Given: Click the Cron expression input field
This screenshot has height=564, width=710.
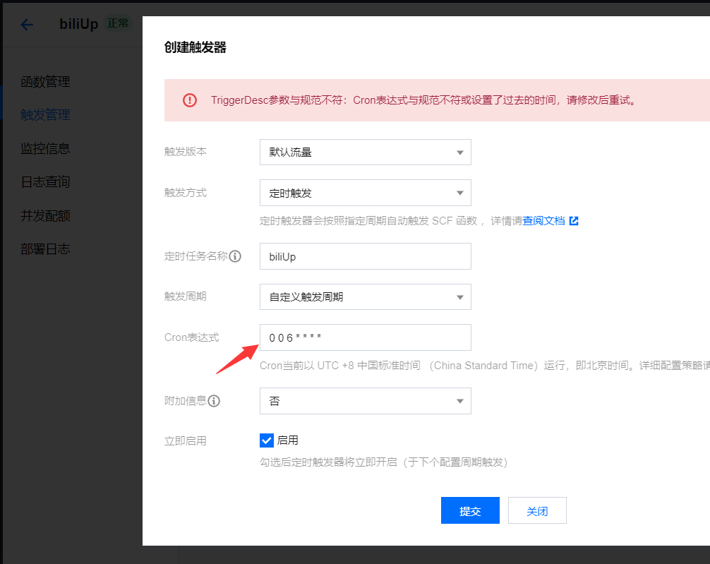Looking at the screenshot, I should tap(365, 337).
